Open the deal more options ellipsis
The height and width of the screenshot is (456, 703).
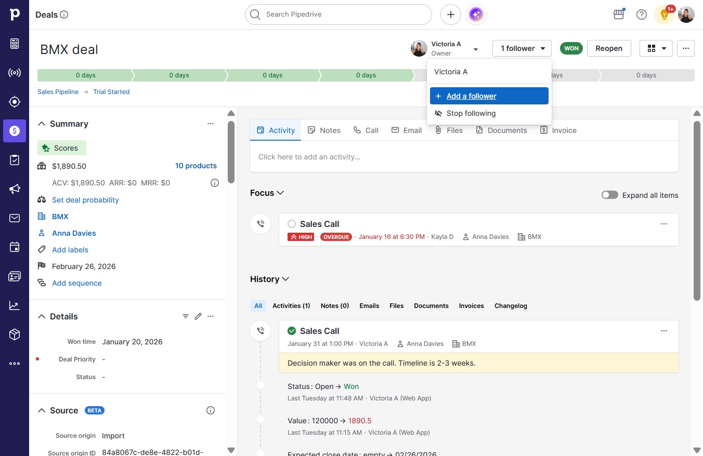(686, 48)
